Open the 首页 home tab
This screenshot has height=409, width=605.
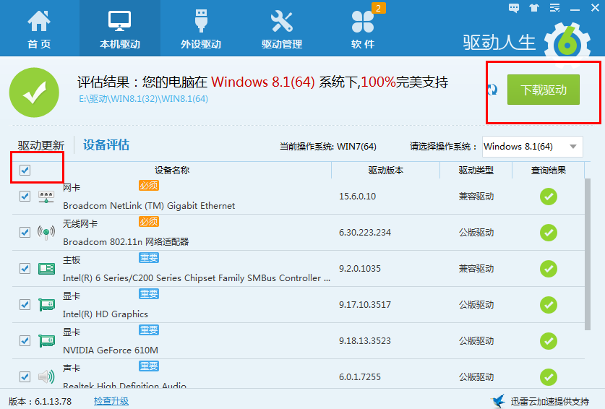[39, 29]
